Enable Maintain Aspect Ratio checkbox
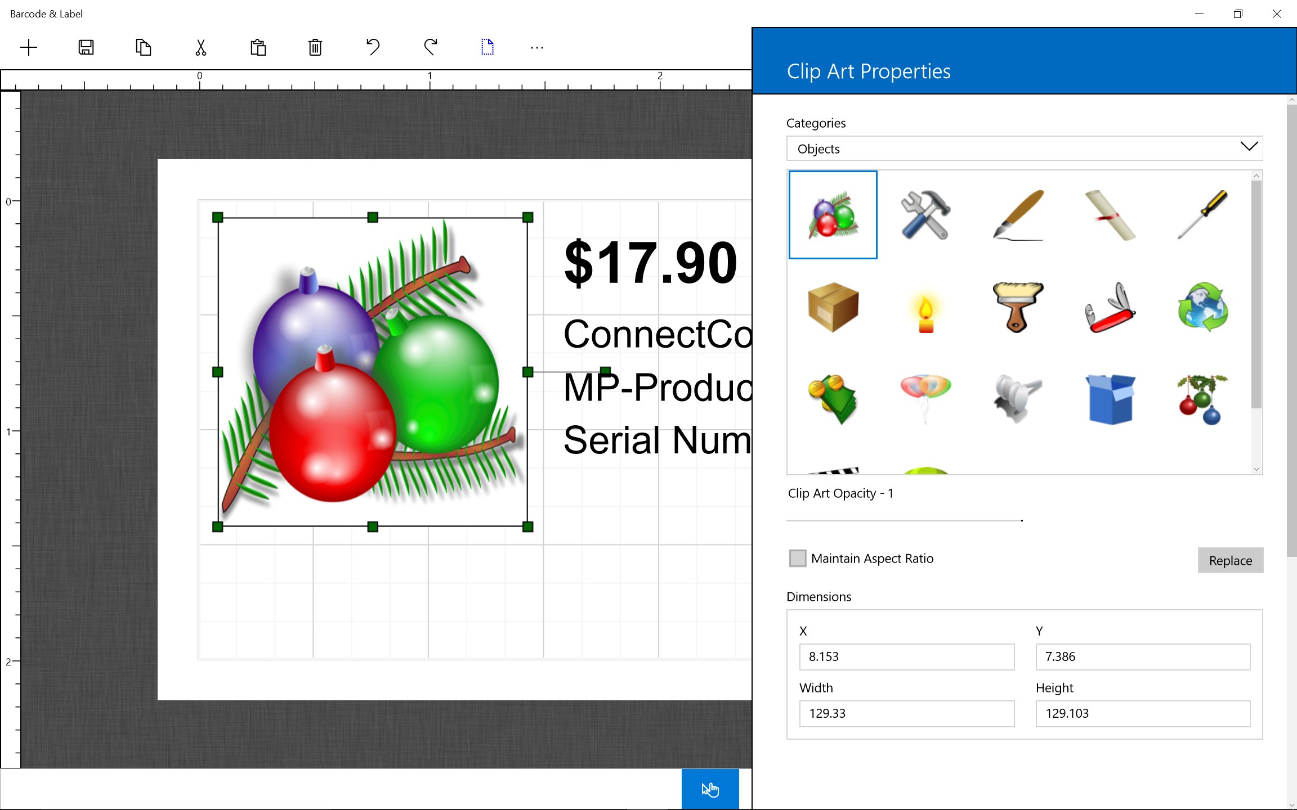The image size is (1297, 810). tap(797, 558)
